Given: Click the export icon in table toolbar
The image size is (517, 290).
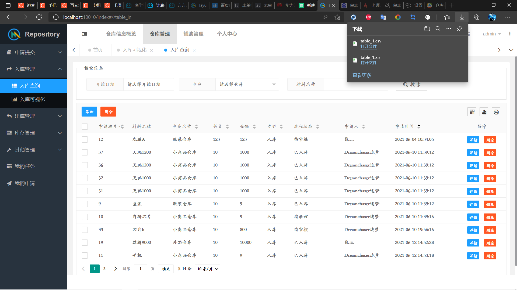Looking at the screenshot, I should click(x=484, y=112).
